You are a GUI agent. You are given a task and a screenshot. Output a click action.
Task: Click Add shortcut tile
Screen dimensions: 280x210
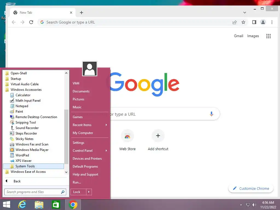pos(158,140)
